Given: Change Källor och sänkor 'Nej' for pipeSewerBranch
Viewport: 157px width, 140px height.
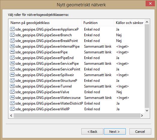Looking at the screenshot, I should click(119, 35).
